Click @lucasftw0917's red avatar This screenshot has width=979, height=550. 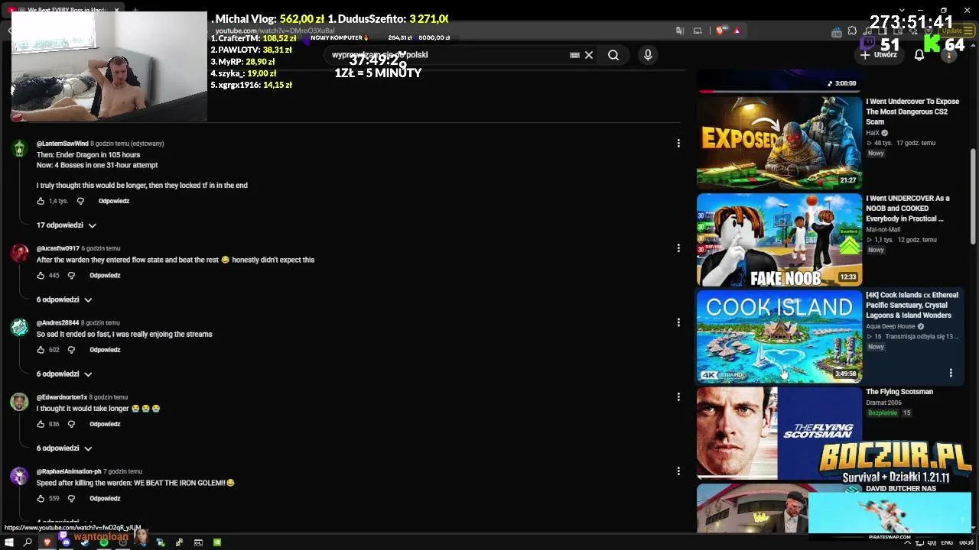point(19,254)
